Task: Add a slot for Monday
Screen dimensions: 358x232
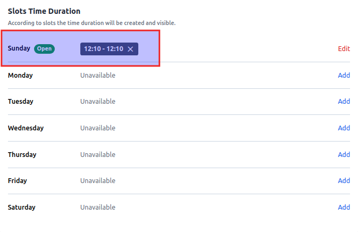Action: 344,75
